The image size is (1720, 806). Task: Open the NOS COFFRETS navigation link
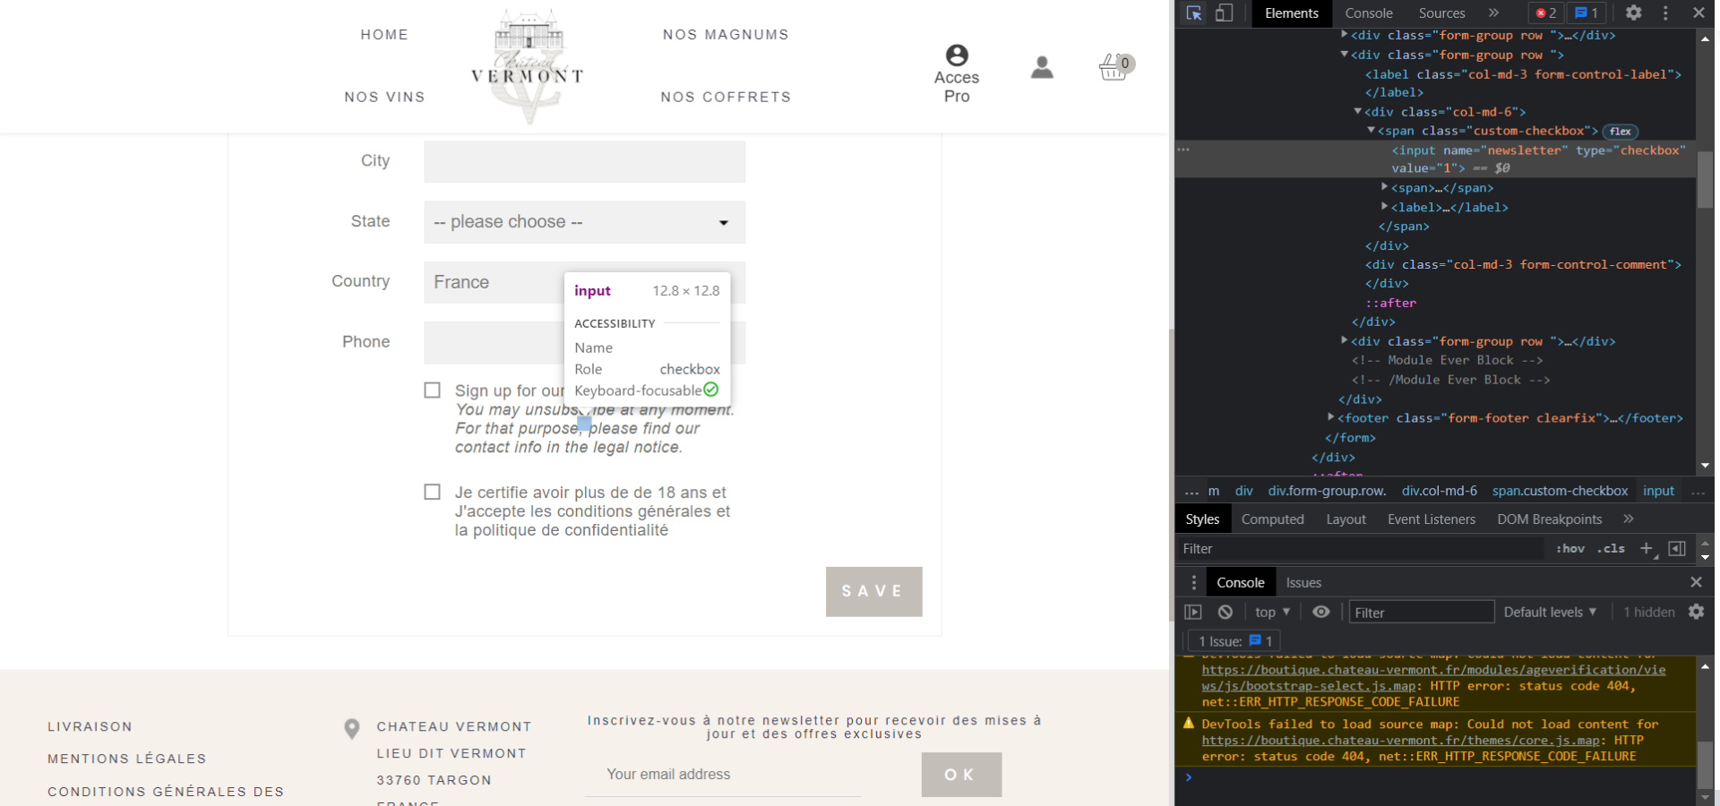point(727,97)
